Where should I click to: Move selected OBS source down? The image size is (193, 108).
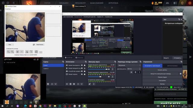point(82,84)
